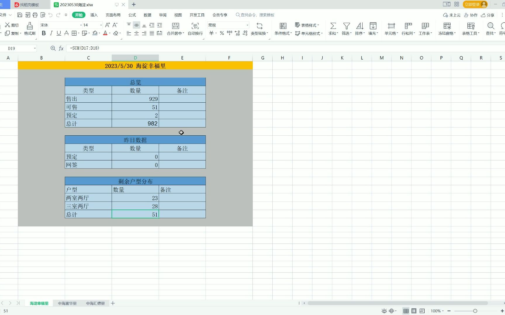The image size is (505, 315).
Task: Click the zoom magnifier near formula bar
Action: pos(53,48)
